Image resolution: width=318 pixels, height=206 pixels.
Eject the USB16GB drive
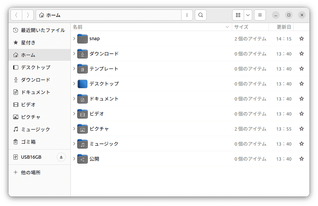point(61,157)
